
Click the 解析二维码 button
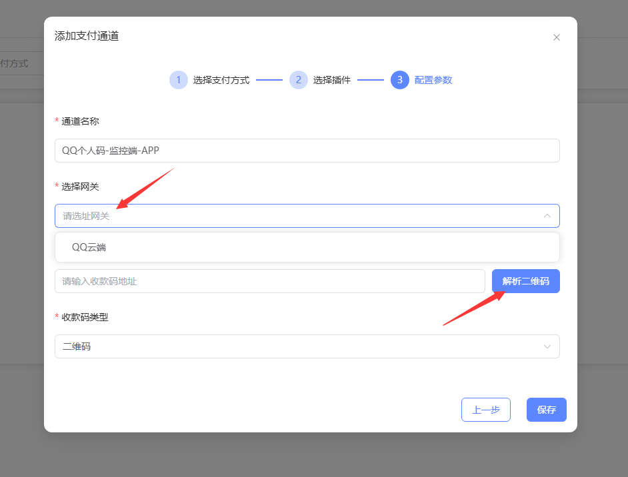coord(526,281)
